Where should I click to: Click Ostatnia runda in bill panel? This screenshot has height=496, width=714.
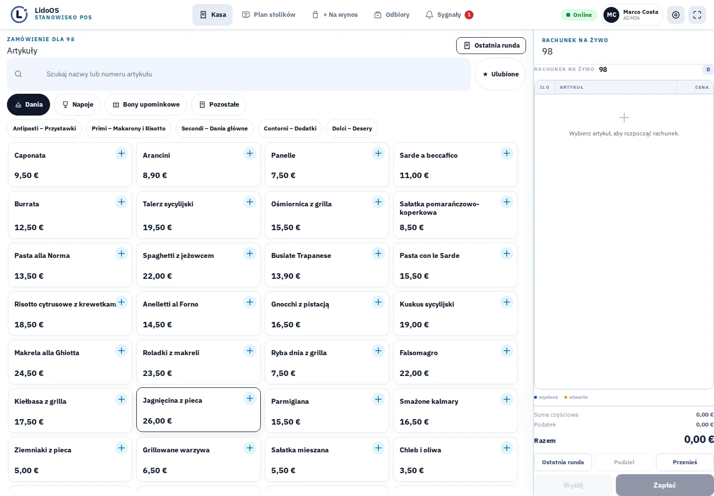tap(563, 462)
